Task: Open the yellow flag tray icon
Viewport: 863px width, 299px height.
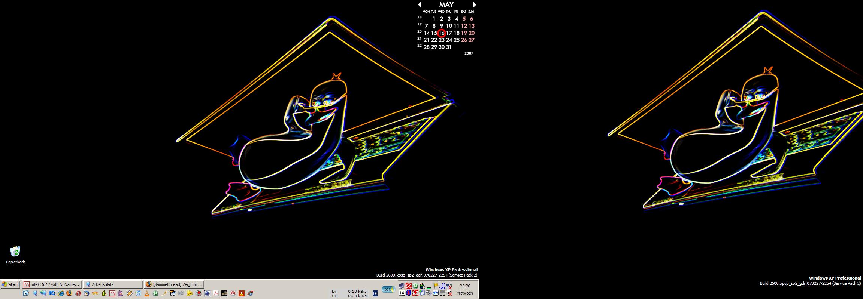Action: [436, 286]
